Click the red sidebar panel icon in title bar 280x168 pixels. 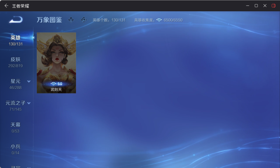point(274,6)
